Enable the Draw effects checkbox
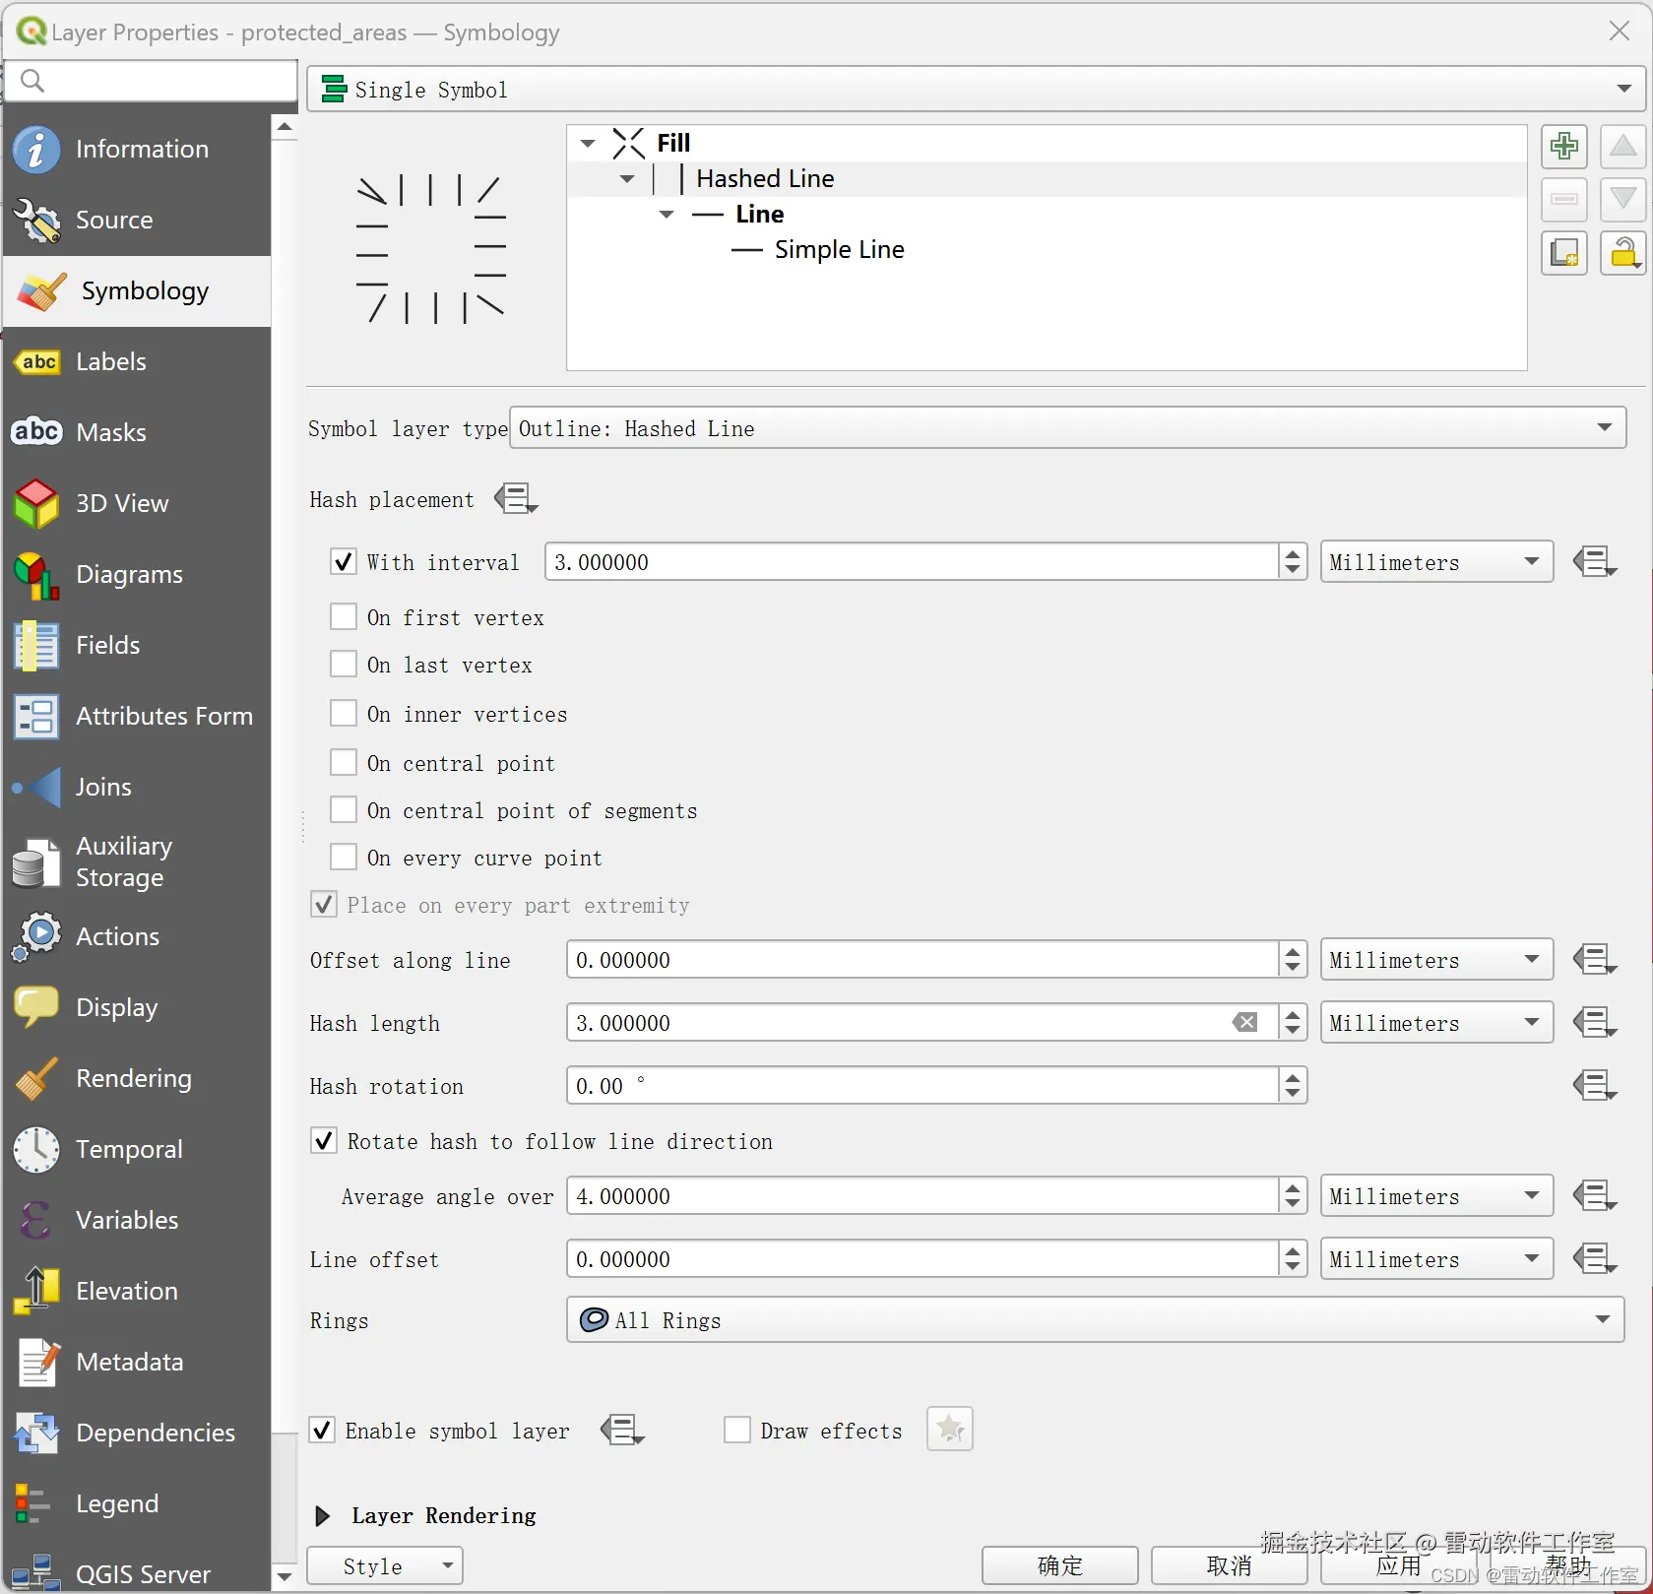 tap(737, 1431)
